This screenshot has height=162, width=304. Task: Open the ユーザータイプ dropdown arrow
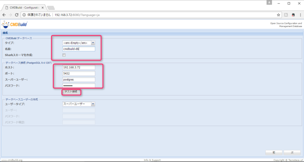93,104
